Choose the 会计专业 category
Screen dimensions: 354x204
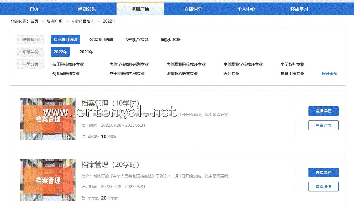[231, 74]
